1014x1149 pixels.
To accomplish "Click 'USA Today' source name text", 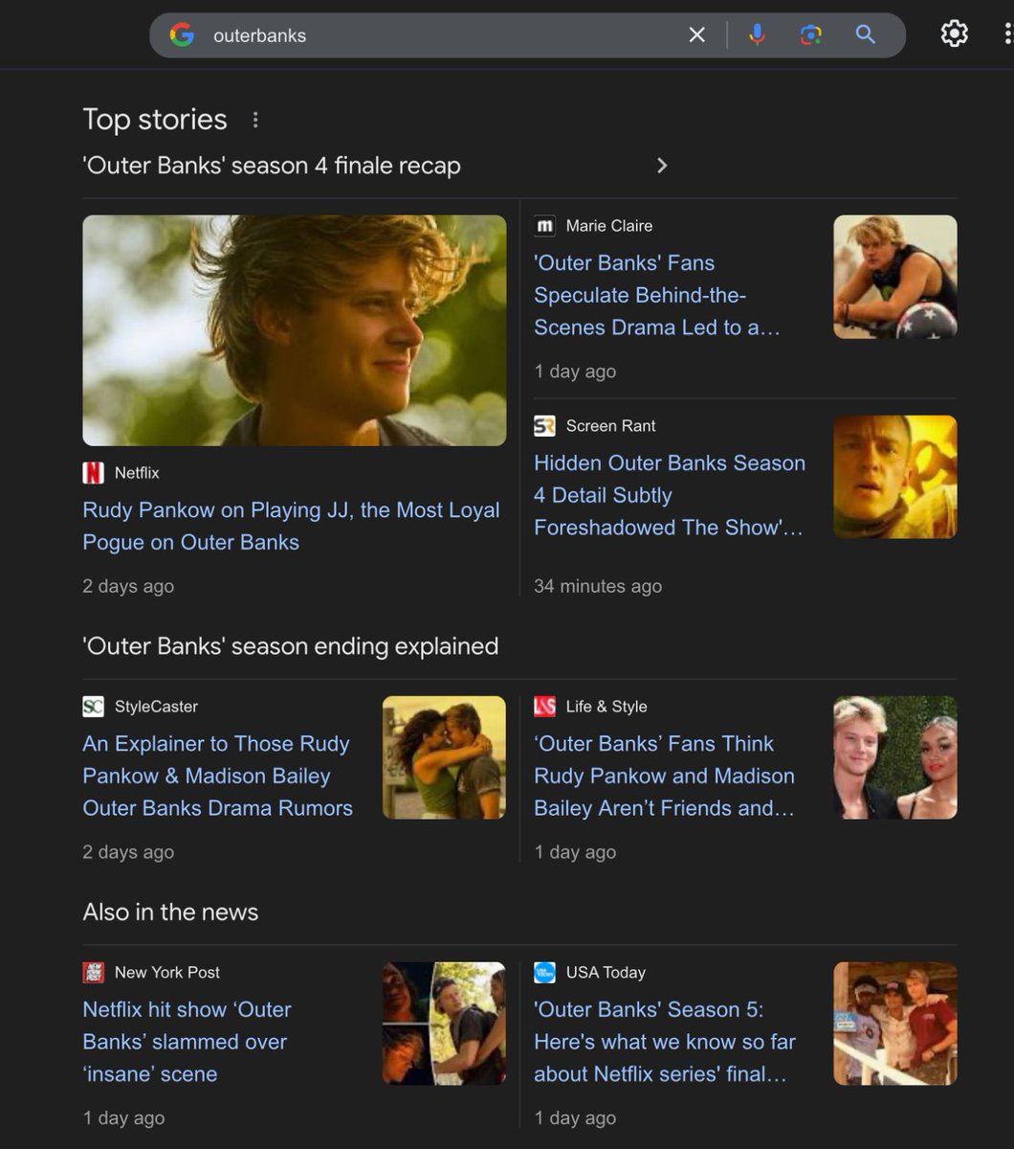I will coord(606,973).
